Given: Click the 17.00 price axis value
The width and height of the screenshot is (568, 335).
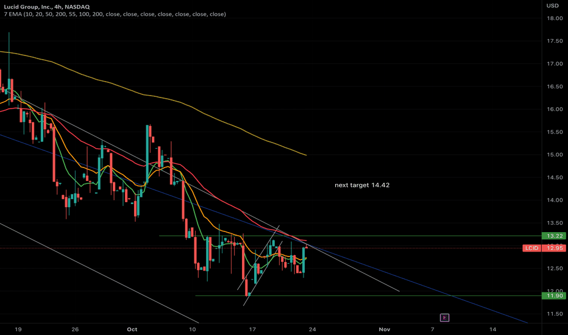Looking at the screenshot, I should point(555,64).
